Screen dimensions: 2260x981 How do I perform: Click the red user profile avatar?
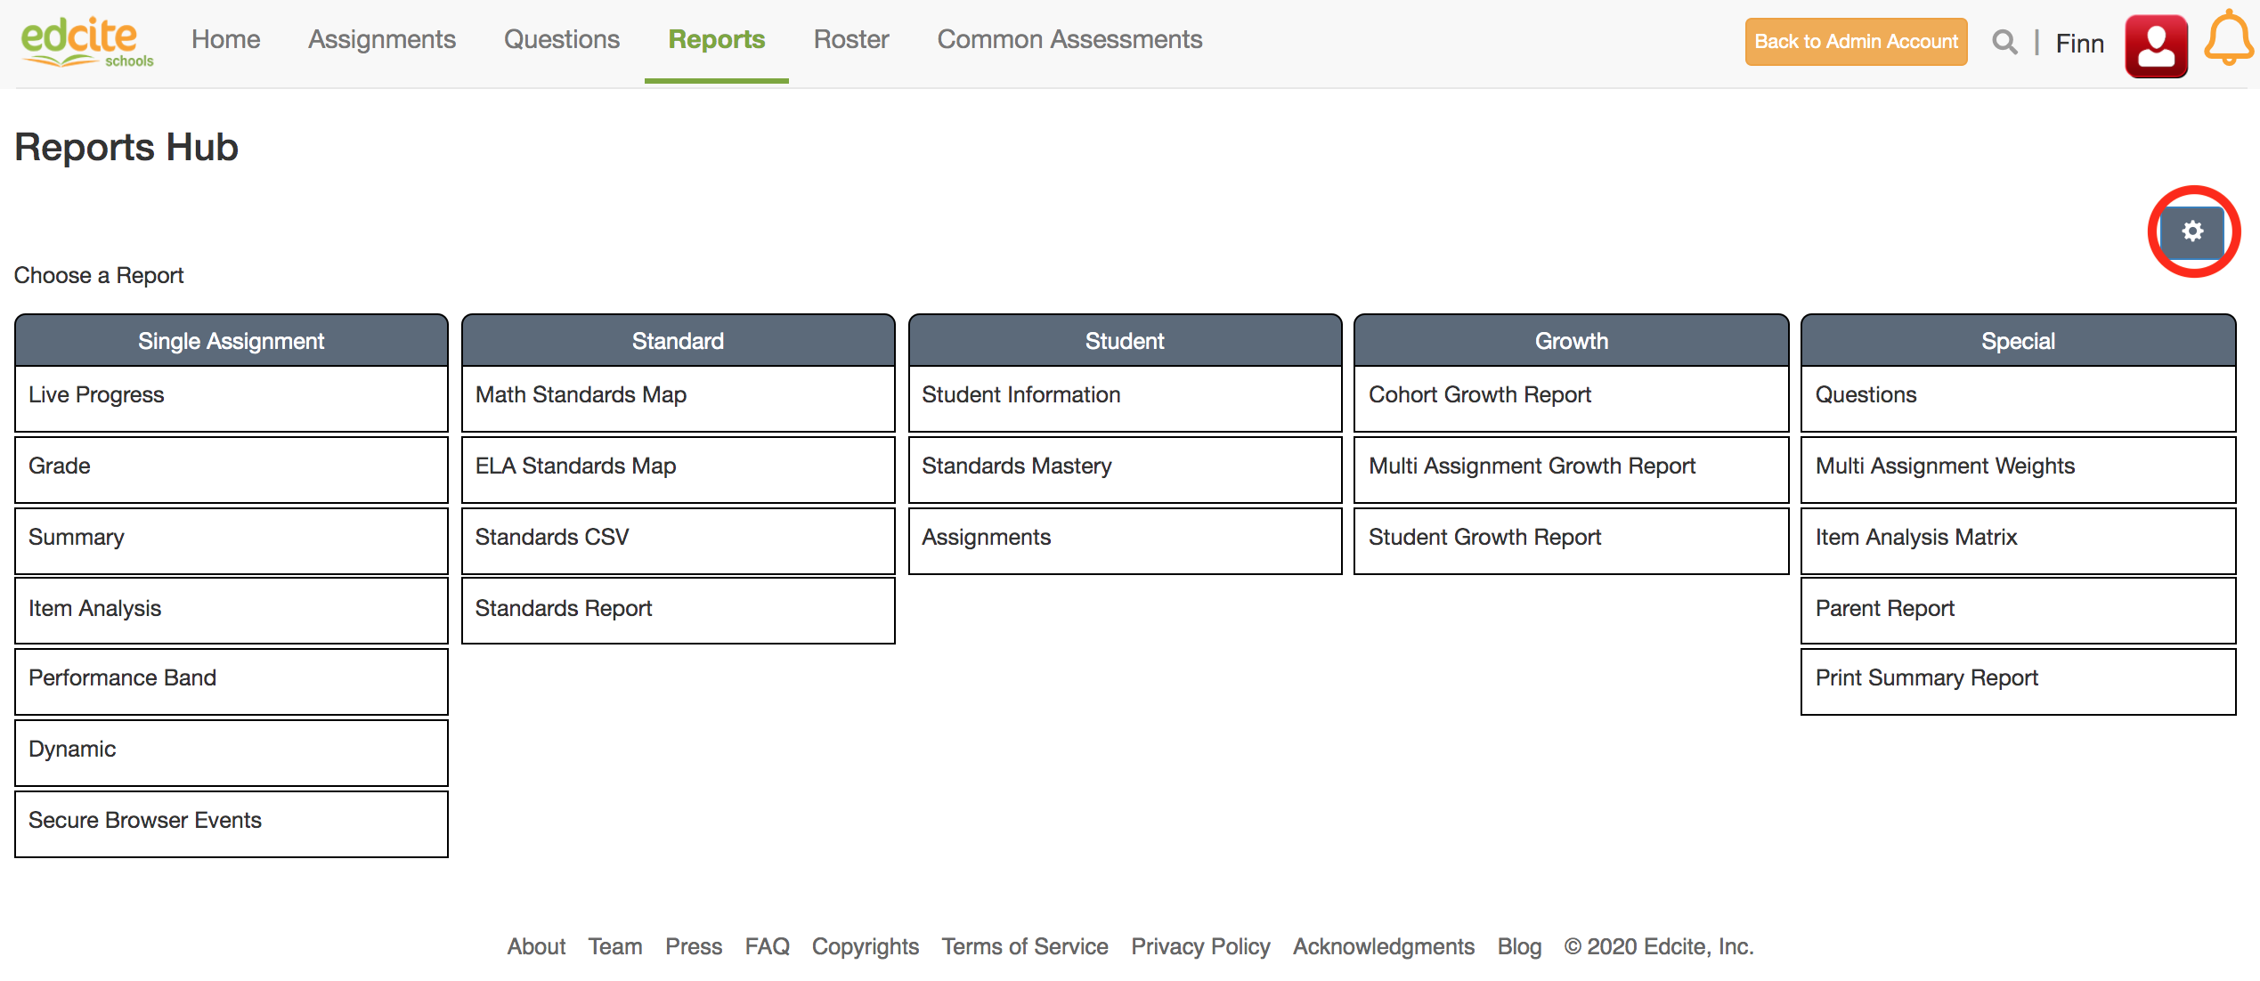[x=2155, y=45]
